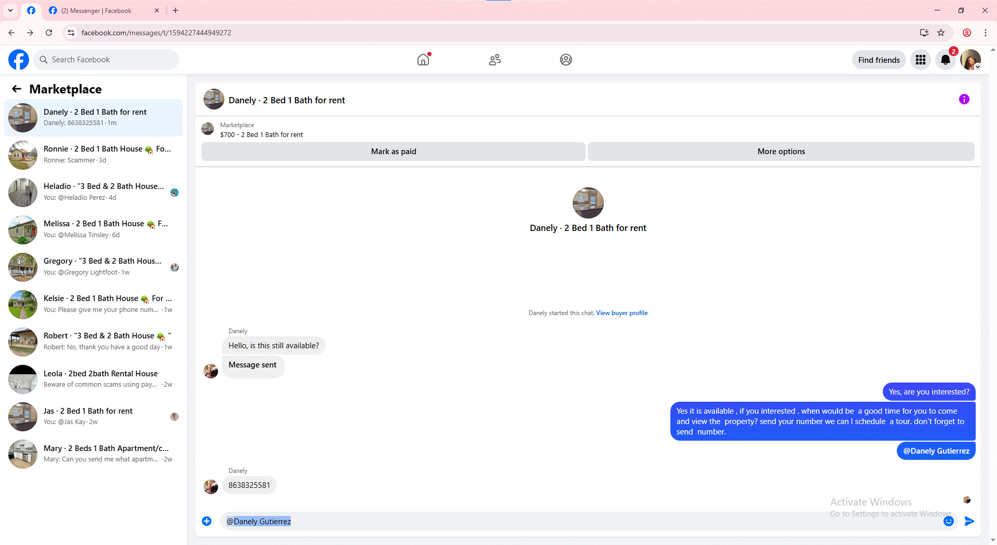This screenshot has height=545, width=997.
Task: Click the large Danely listing photo
Action: (x=588, y=203)
